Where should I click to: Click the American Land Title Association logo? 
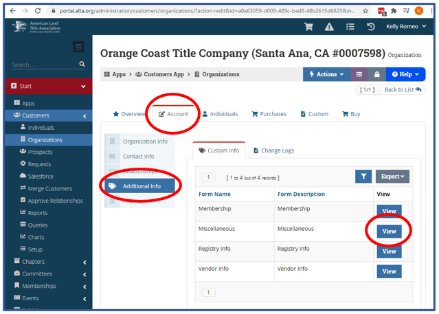tap(36, 27)
